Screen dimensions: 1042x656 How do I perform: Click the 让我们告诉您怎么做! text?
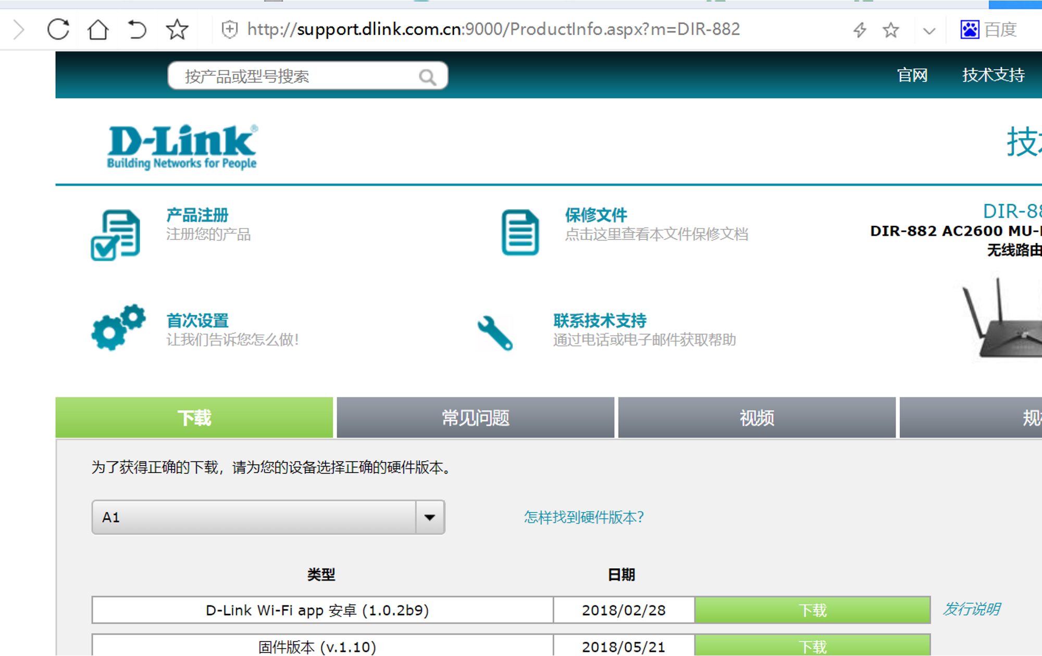tap(233, 339)
